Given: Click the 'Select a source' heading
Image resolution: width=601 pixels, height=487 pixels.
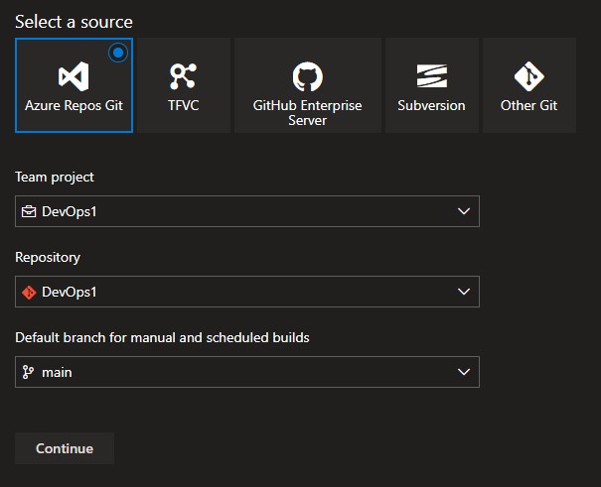Looking at the screenshot, I should 74,22.
